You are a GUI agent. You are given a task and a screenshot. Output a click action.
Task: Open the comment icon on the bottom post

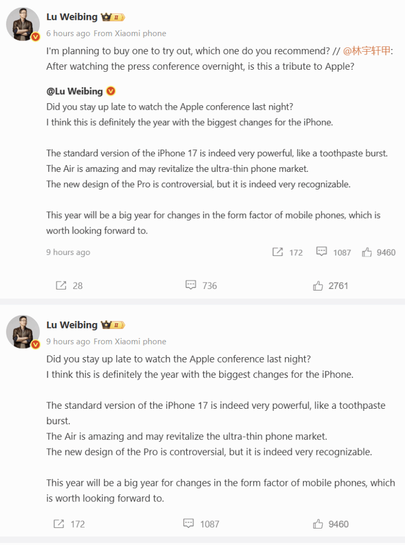pyautogui.click(x=189, y=524)
